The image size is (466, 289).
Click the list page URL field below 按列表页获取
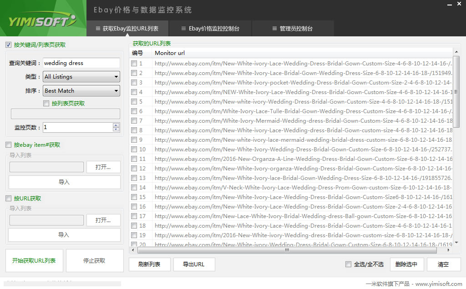point(66,114)
